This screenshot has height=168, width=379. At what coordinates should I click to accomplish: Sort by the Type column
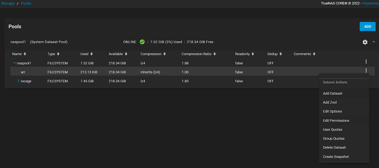point(54,54)
